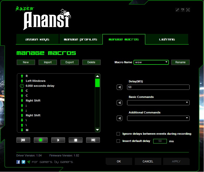This screenshot has width=204, height=172.
Task: Open settings with the wrench icon
Action: [x=177, y=10]
